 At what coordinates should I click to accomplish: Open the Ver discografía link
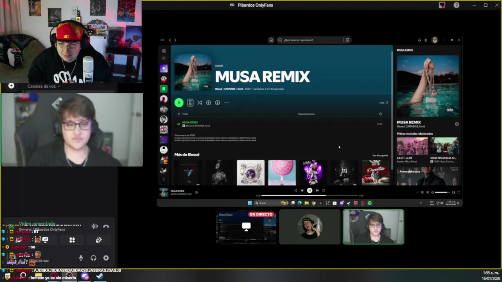point(380,155)
